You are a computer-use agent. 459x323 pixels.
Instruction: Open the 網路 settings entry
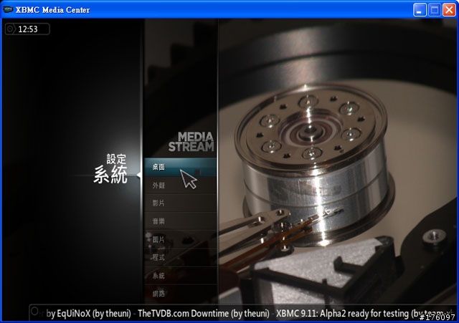[180, 294]
